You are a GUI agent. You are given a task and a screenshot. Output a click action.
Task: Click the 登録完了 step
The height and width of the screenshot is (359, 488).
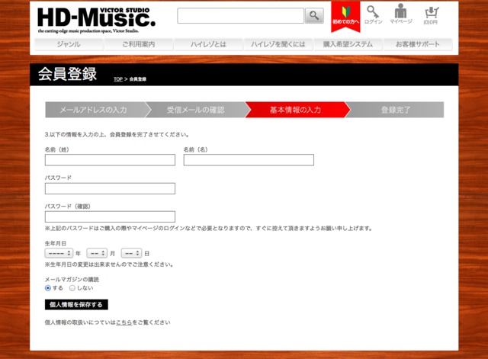[395, 110]
